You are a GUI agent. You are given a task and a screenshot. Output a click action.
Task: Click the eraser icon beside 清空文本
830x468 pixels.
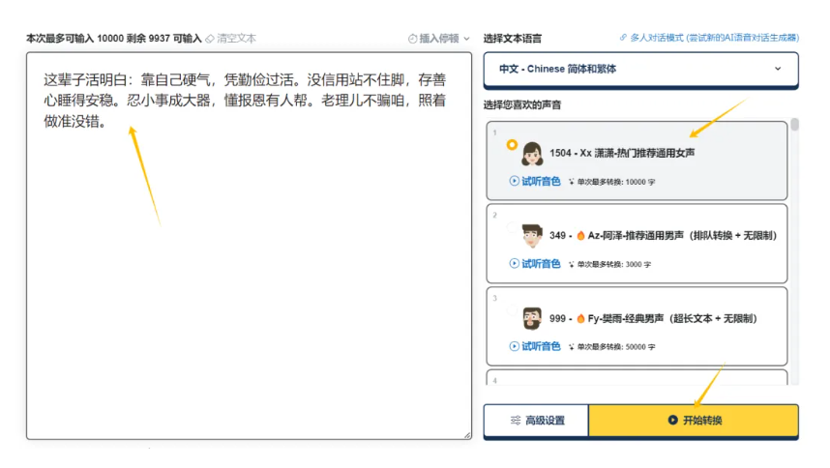[x=210, y=39]
